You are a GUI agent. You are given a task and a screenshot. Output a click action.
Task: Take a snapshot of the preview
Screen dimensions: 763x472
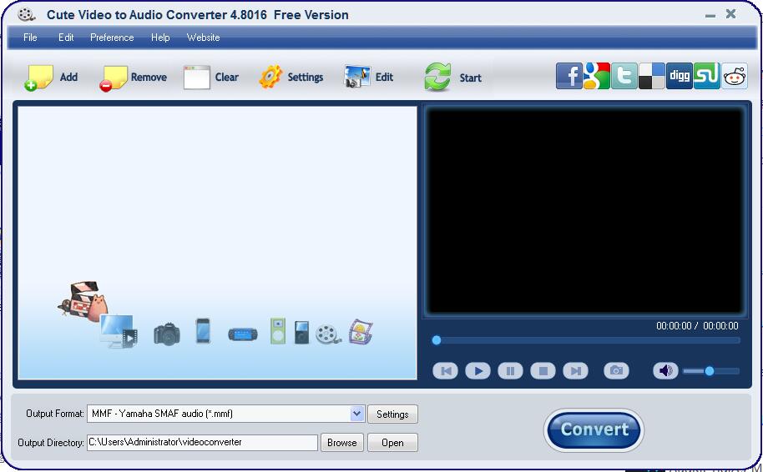click(x=617, y=371)
